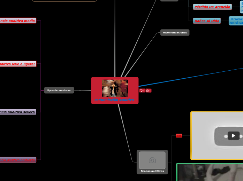This screenshot has height=181, width=243.
Task: Click the outlined box at top left
Action: pos(64,1)
